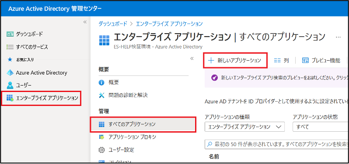
Task: Click the large blue grid icon beside page title
Action: click(104, 41)
